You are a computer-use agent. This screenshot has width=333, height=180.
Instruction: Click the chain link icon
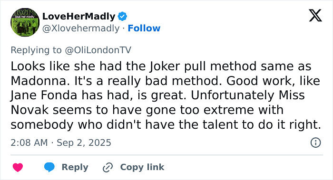(108, 168)
